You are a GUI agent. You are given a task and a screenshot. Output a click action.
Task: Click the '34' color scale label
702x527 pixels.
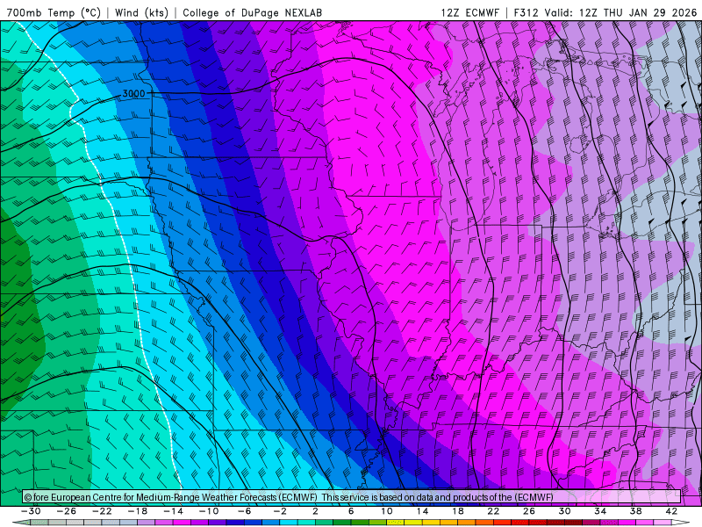600,511
